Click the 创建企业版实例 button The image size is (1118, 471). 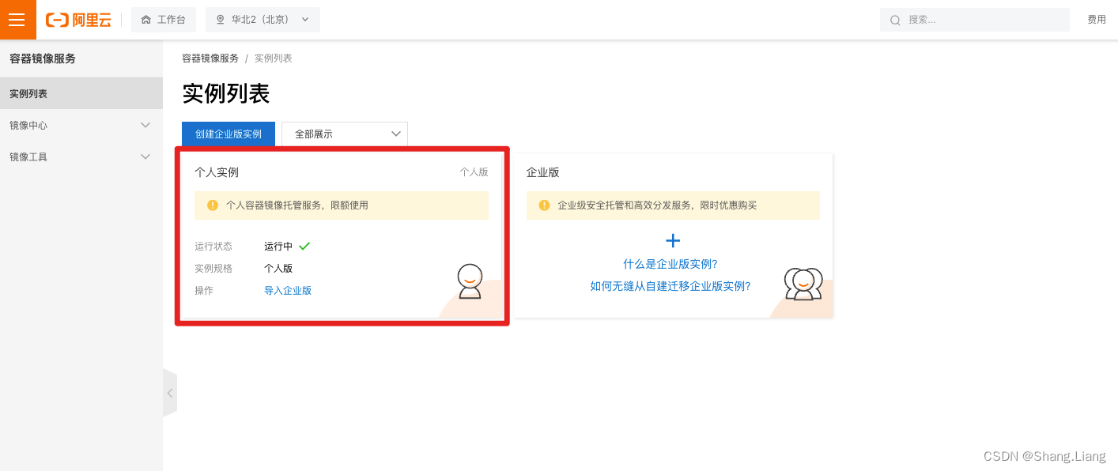click(x=228, y=134)
